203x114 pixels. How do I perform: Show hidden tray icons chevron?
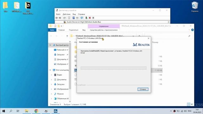click(171, 111)
